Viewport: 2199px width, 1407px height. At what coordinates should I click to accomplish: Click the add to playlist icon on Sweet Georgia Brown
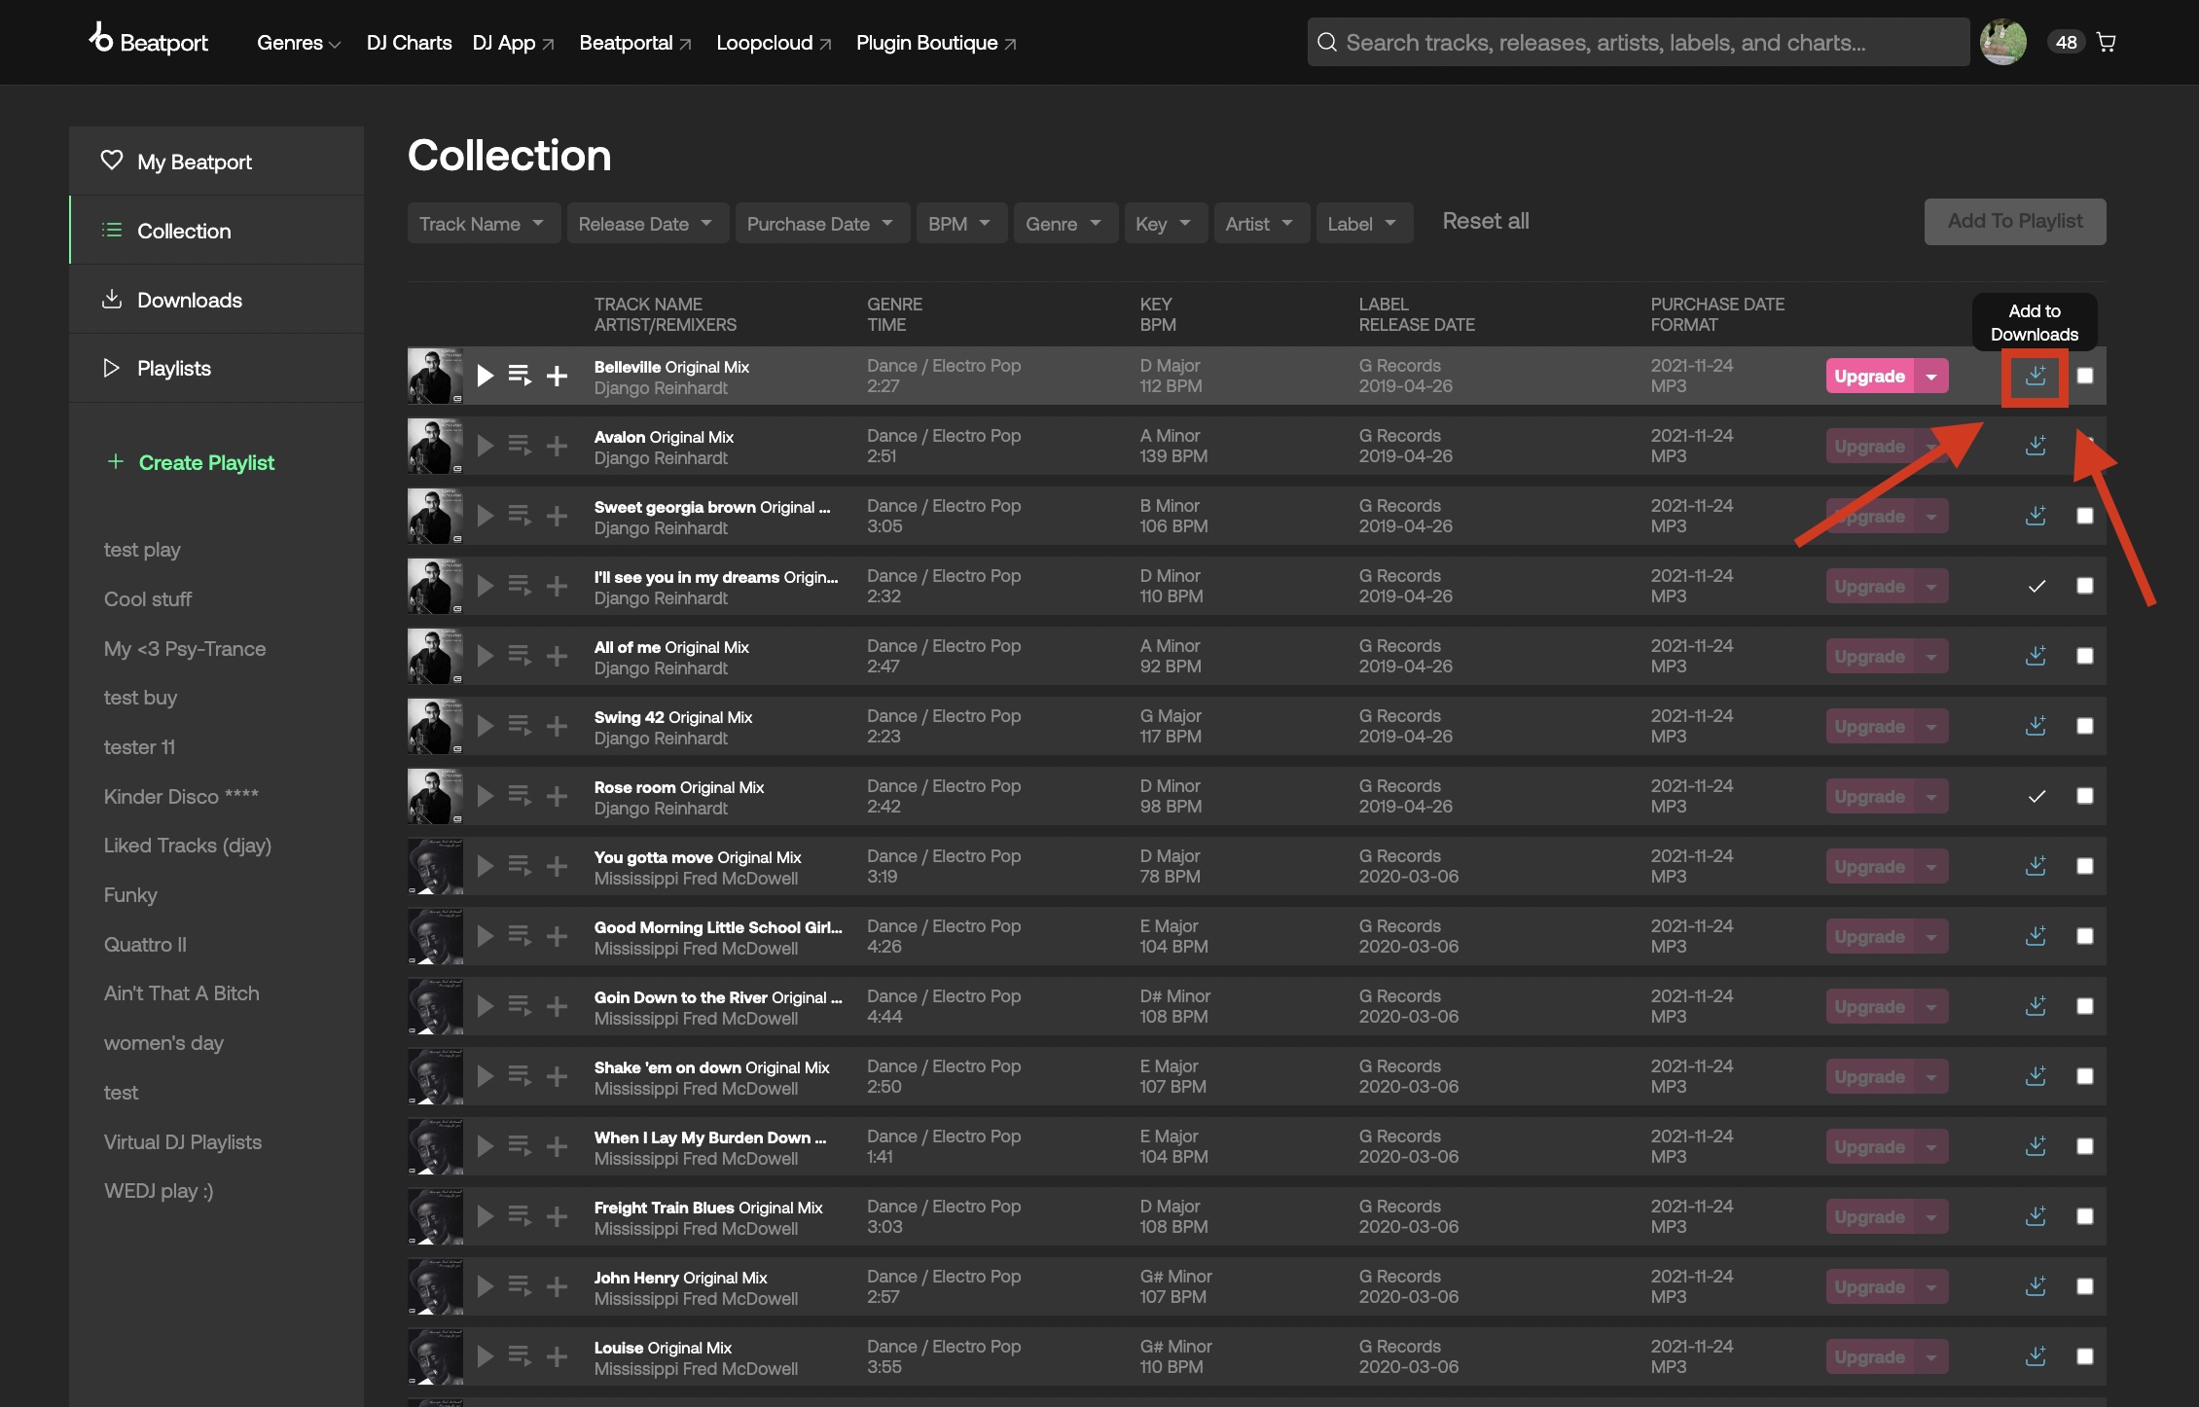pos(557,515)
